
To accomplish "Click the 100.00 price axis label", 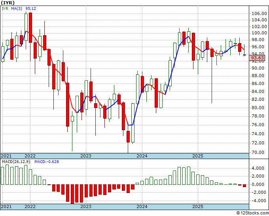I will click(259, 33).
